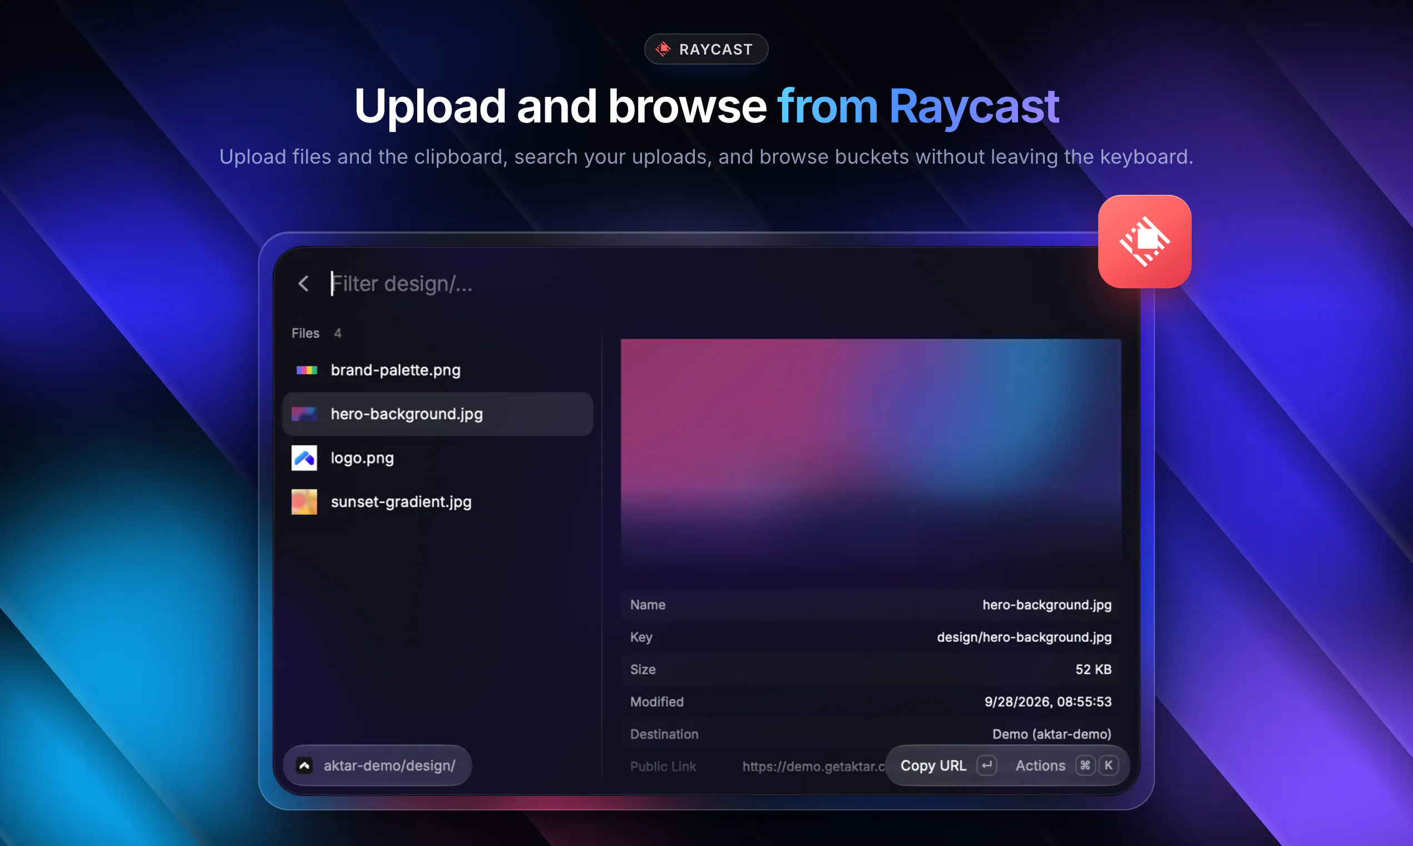Click the Copy URL button
This screenshot has width=1413, height=846.
948,765
